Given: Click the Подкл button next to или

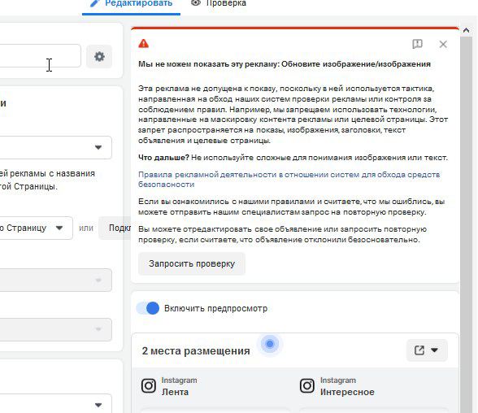Looking at the screenshot, I should click(115, 228).
